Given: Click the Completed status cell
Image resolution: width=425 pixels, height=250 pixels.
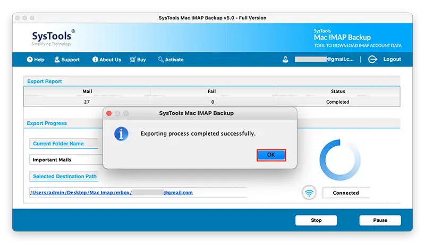Looking at the screenshot, I should click(338, 102).
